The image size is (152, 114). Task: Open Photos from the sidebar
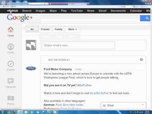click(x=11, y=100)
